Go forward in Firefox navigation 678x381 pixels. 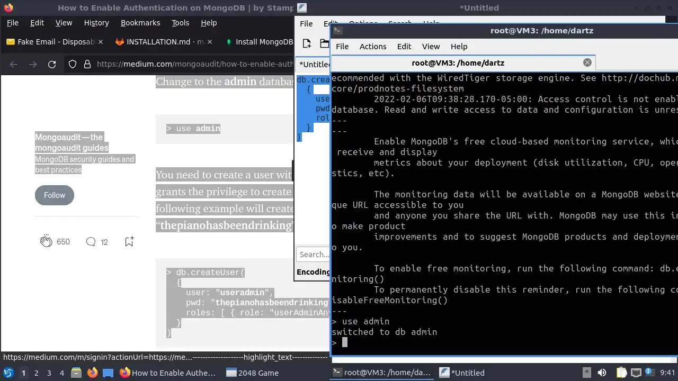[33, 64]
